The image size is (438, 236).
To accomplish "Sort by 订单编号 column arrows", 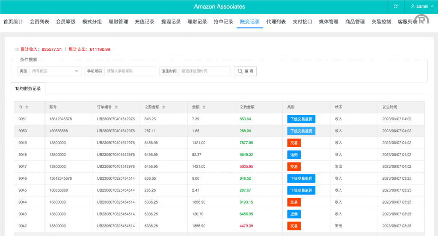I will pos(116,107).
